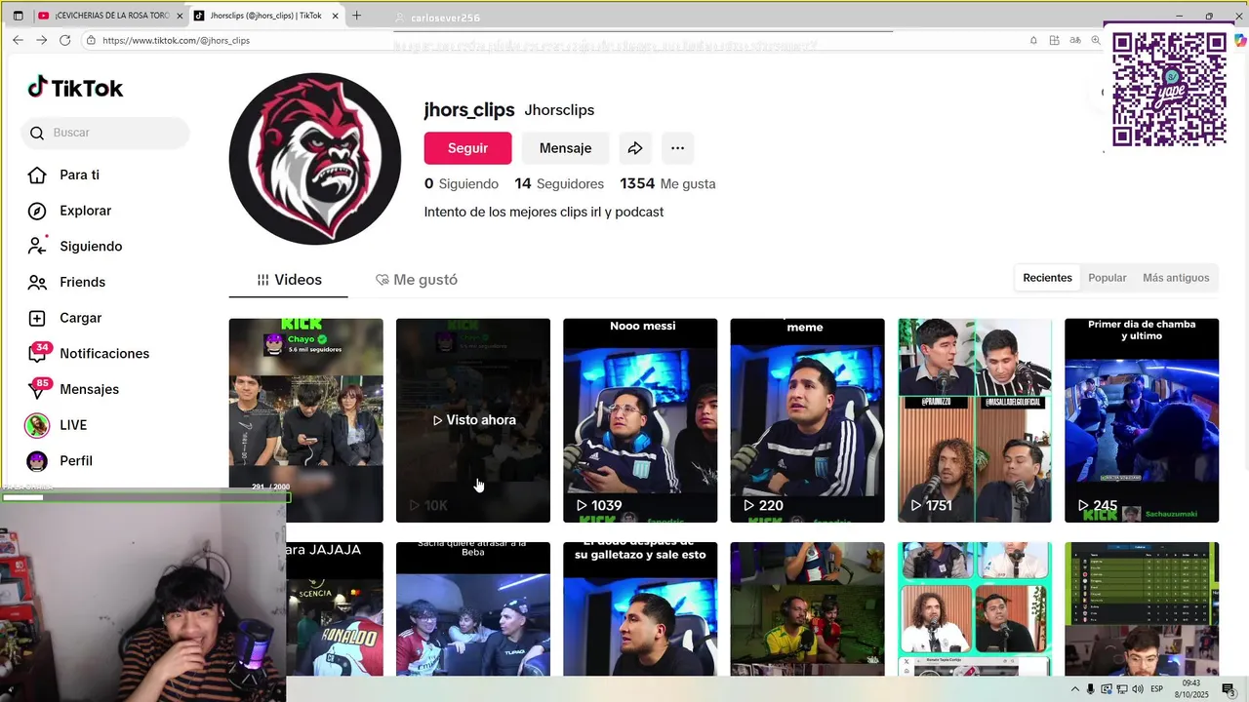Click the Perfil avatar icon
1249x702 pixels.
[37, 460]
